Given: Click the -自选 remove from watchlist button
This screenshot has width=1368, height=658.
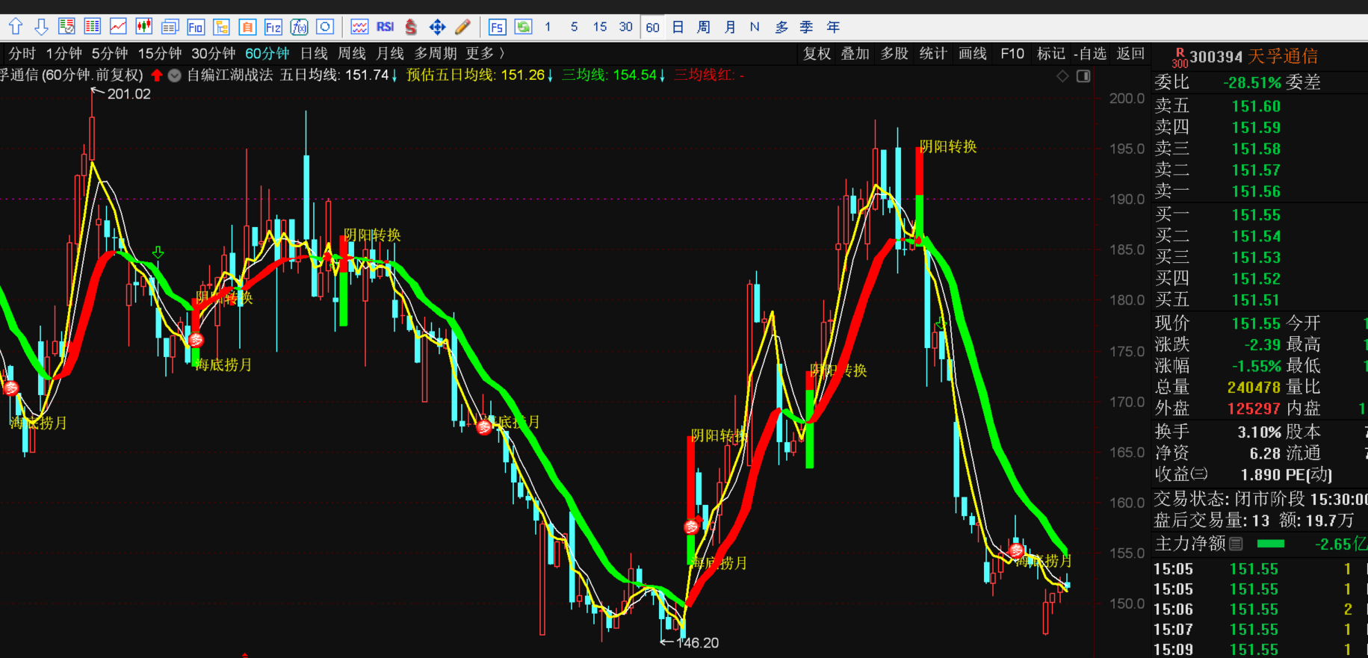Looking at the screenshot, I should pos(1090,54).
